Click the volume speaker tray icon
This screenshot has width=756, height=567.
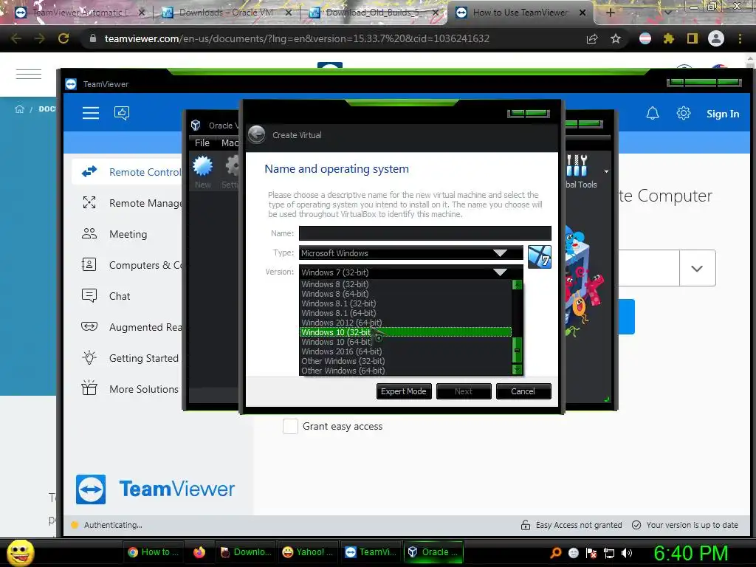pyautogui.click(x=626, y=553)
